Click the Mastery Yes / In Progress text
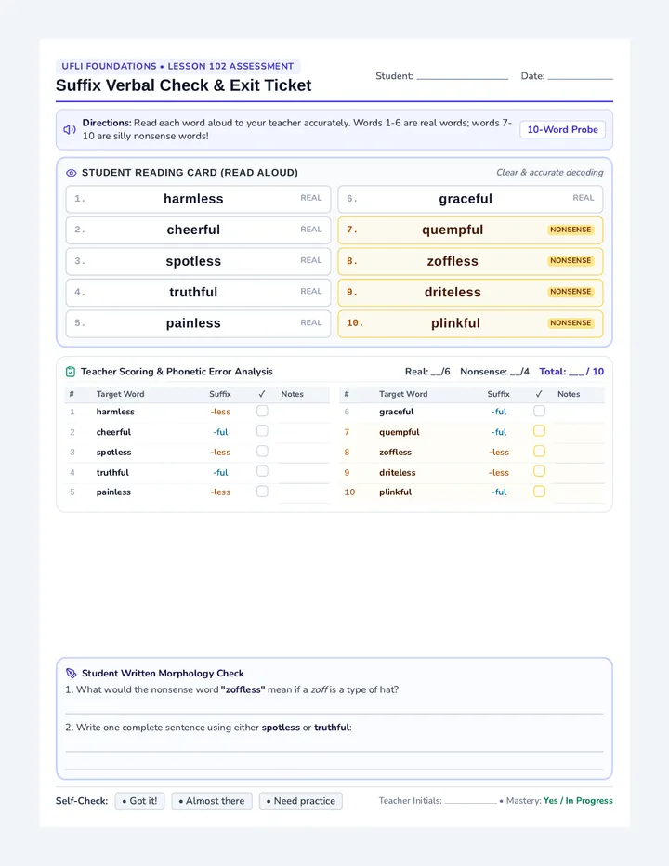Viewport: 669px width, 866px height. 578,801
